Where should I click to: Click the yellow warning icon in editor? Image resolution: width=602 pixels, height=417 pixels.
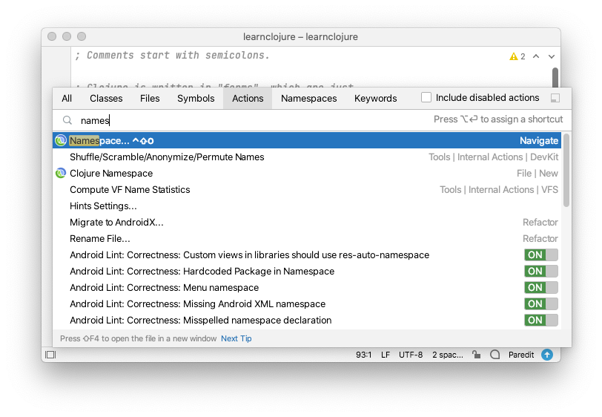[x=513, y=56]
